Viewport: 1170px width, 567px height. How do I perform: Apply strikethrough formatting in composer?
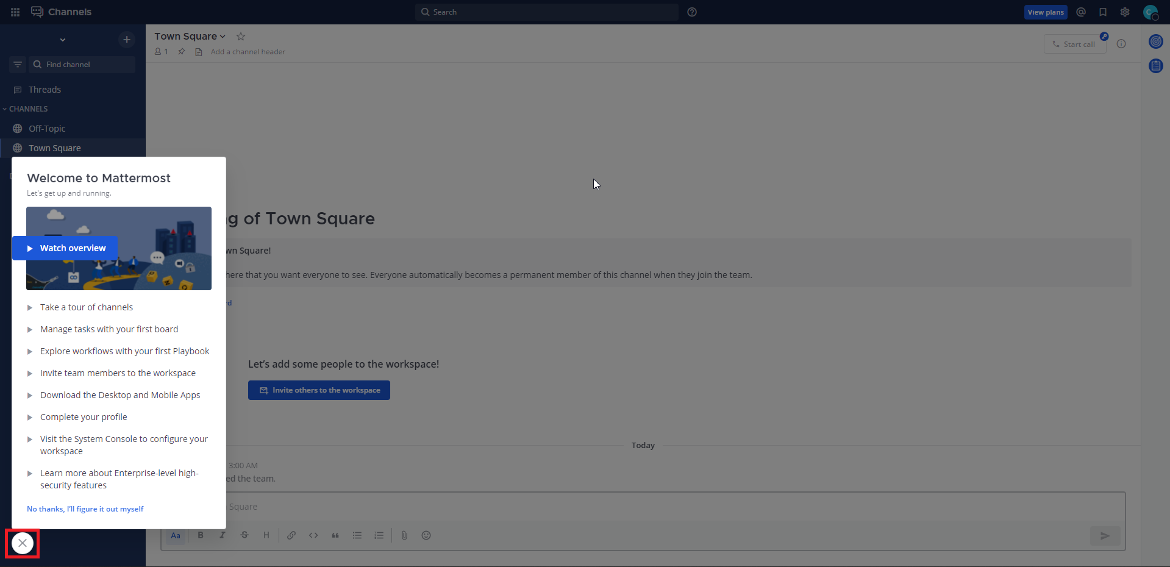tap(244, 535)
